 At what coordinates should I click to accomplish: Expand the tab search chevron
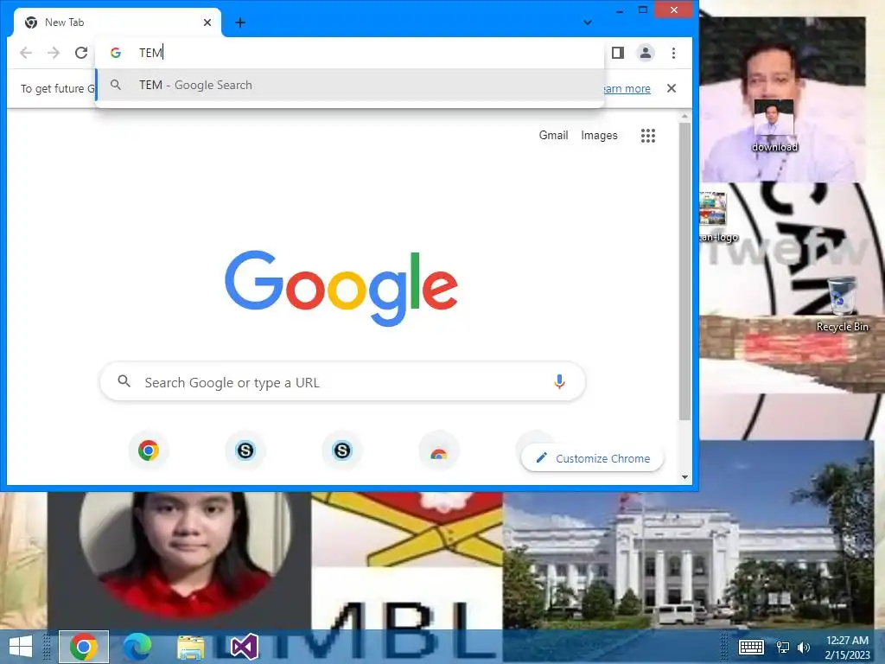(588, 22)
